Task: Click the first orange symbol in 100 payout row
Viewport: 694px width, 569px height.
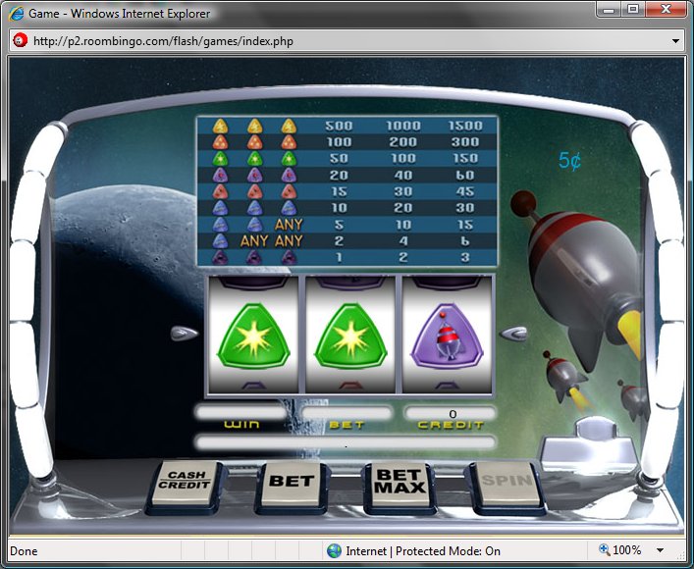Action: click(x=220, y=142)
